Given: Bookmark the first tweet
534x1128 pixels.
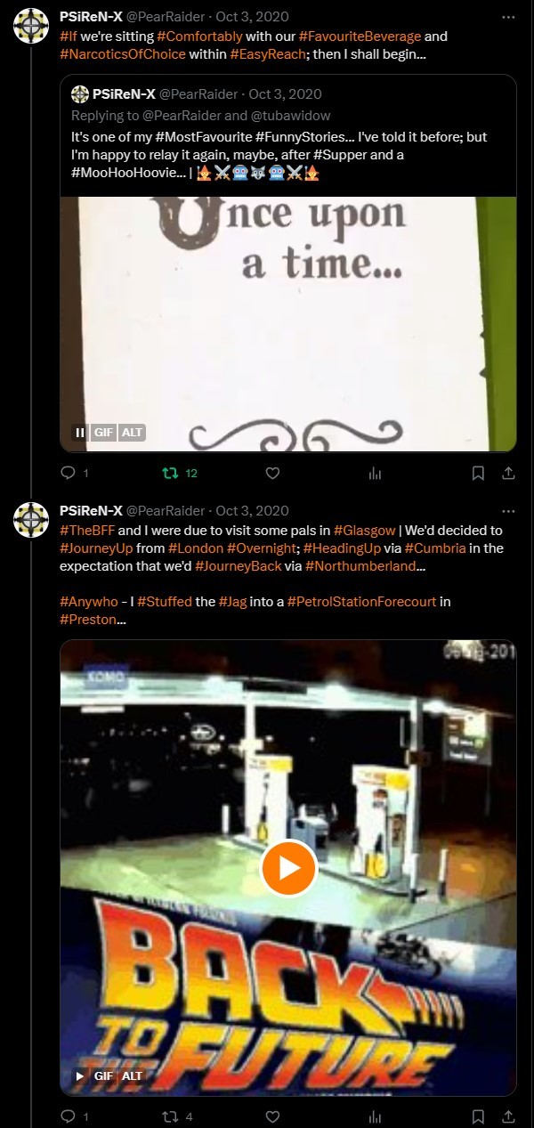Looking at the screenshot, I should pos(478,474).
